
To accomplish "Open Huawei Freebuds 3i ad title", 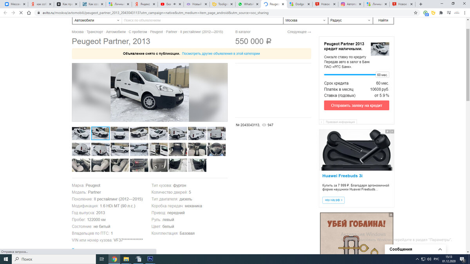I will (342, 176).
